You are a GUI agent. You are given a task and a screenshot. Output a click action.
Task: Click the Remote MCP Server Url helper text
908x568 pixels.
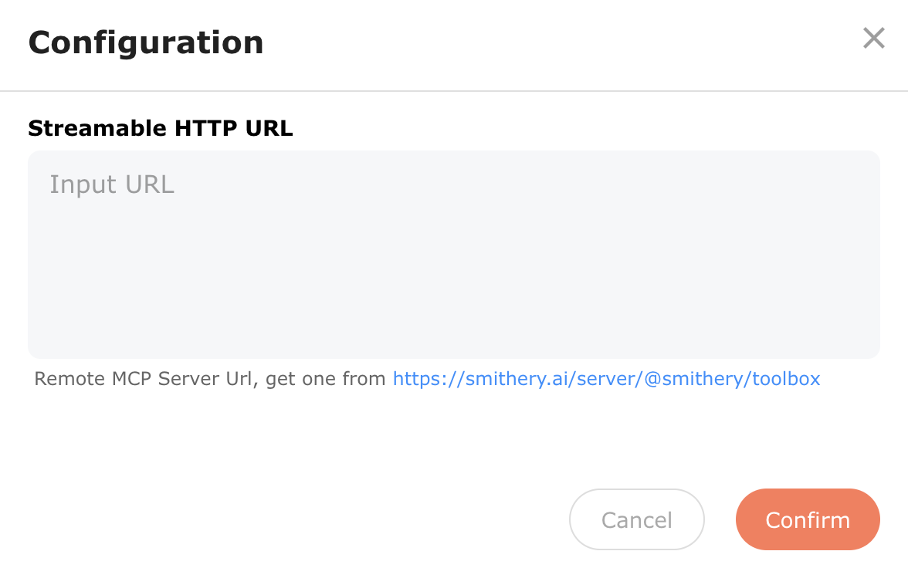pyautogui.click(x=210, y=379)
